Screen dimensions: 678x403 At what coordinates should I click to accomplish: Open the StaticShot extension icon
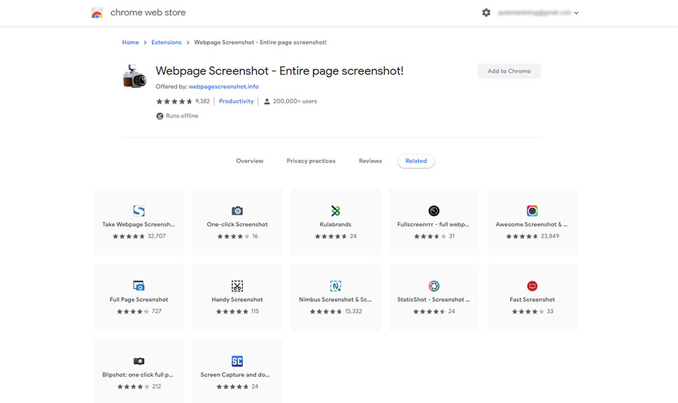(434, 286)
